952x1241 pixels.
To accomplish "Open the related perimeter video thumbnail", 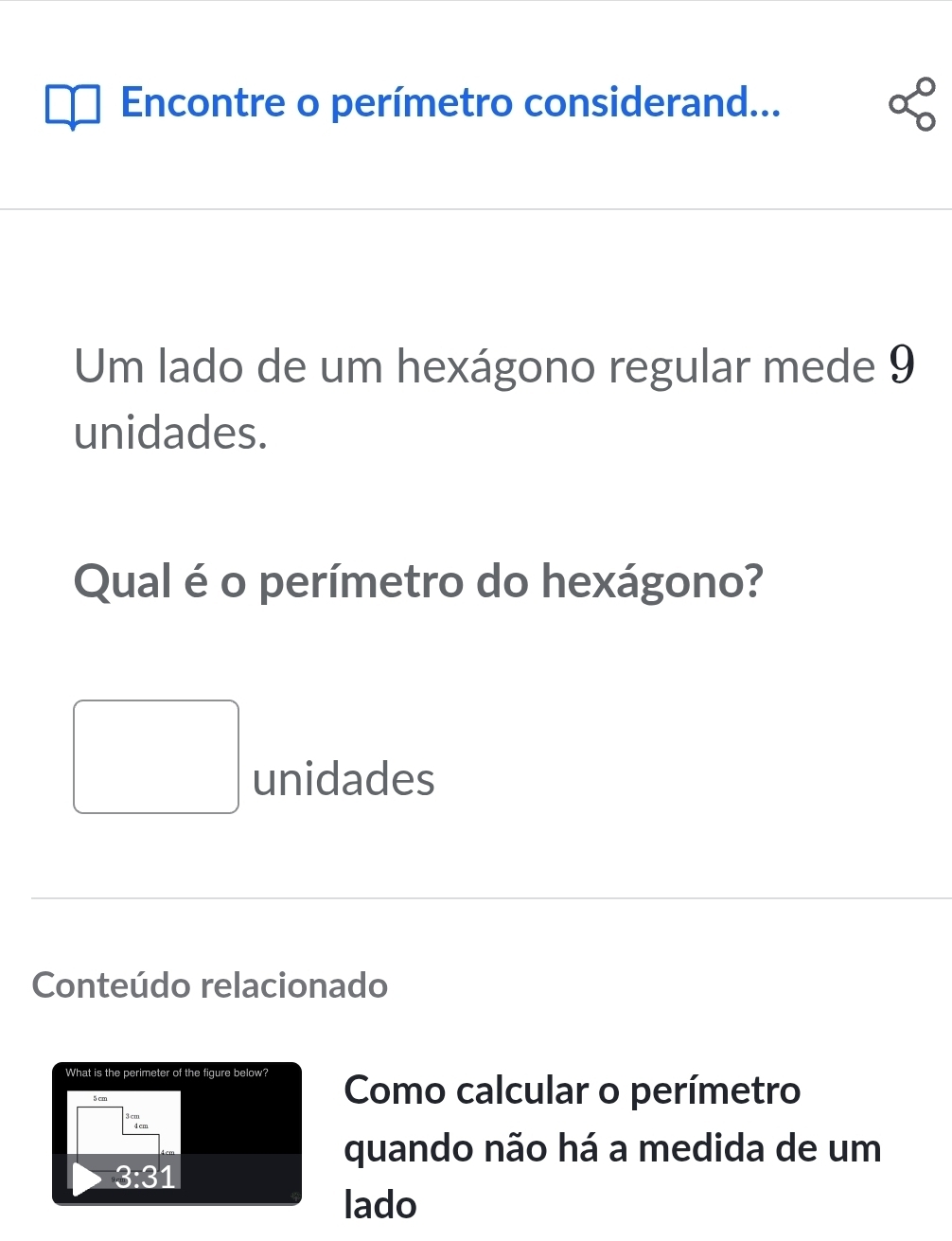I will coord(177,1133).
